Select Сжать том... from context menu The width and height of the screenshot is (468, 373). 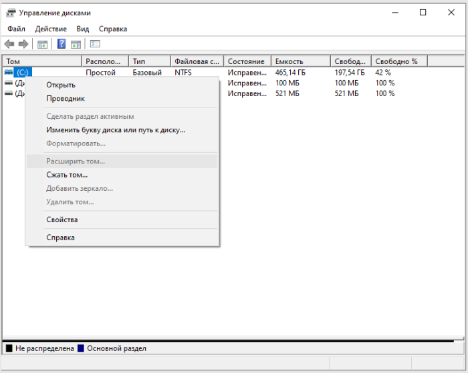coord(67,175)
